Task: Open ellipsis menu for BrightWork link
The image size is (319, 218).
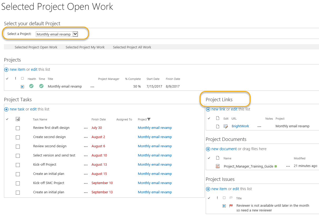Action: coord(259,126)
